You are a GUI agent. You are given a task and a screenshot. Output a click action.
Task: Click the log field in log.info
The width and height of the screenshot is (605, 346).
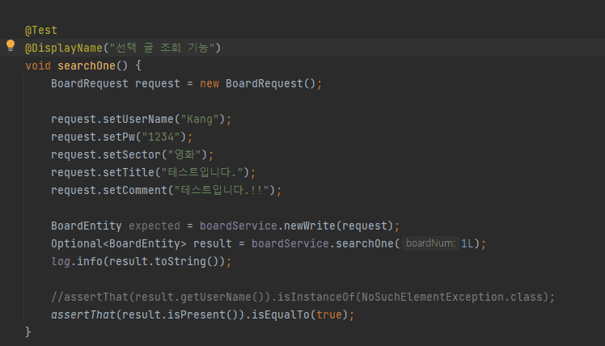click(61, 261)
